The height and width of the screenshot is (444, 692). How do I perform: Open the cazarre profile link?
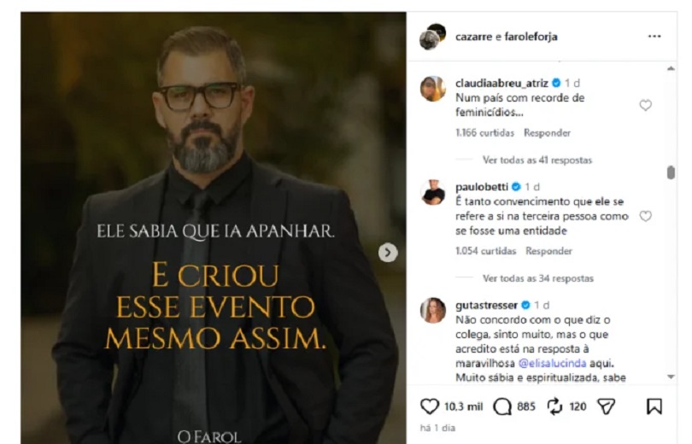[473, 37]
